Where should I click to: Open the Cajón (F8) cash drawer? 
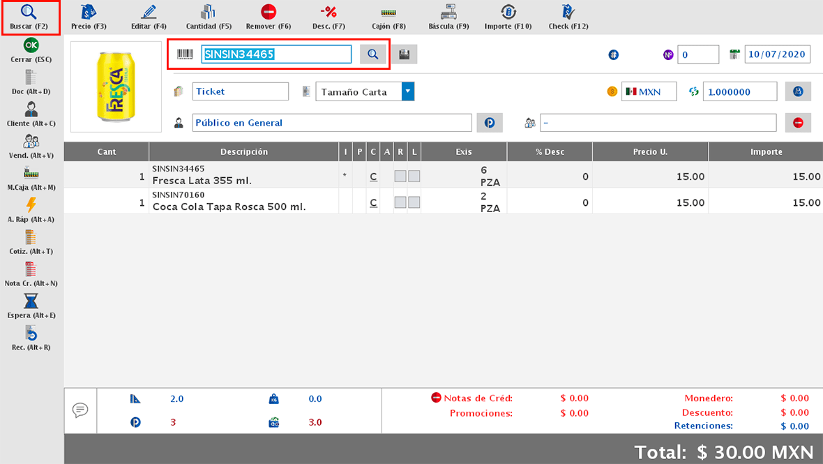[388, 17]
